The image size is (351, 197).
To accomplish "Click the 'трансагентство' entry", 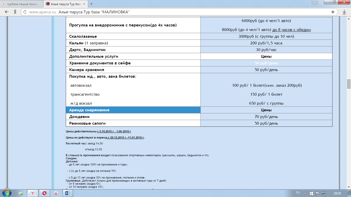I will point(85,94).
